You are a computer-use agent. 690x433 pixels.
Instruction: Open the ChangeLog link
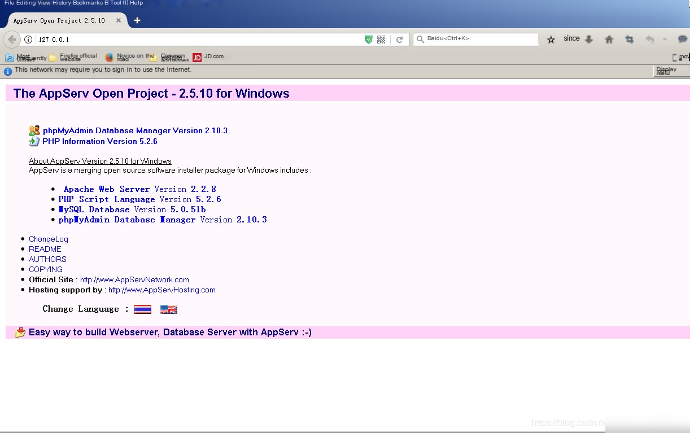point(49,239)
